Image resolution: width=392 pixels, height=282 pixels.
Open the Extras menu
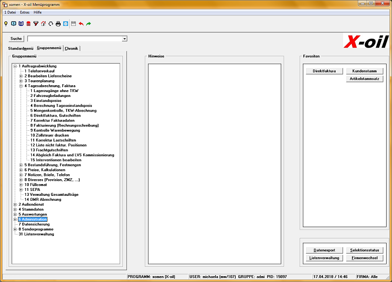[25, 12]
